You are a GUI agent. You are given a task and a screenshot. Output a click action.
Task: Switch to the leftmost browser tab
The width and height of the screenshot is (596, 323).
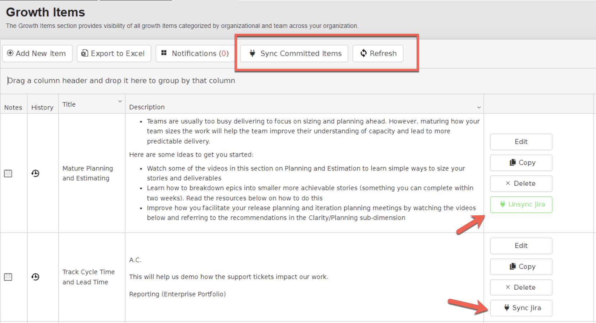[x=49, y=1]
